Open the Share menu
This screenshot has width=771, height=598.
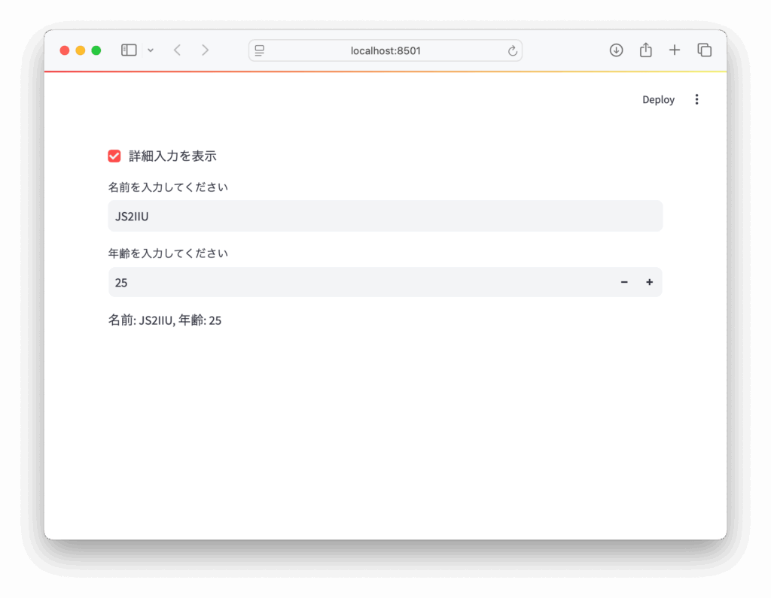[x=645, y=50]
